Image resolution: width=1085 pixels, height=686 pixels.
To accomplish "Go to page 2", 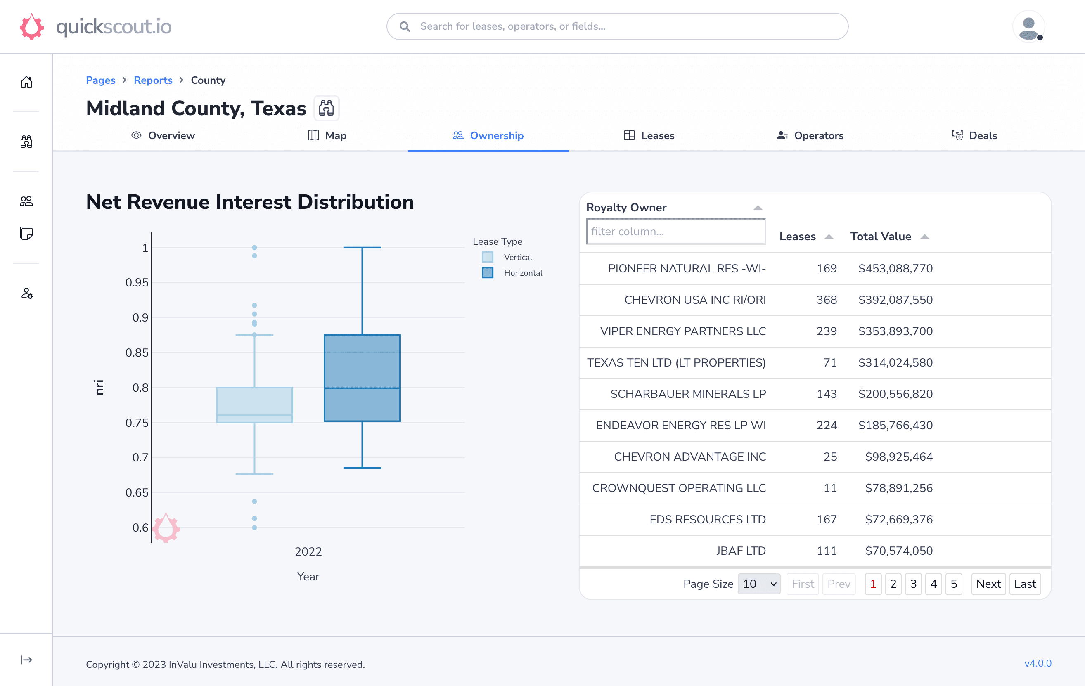I will tap(893, 584).
